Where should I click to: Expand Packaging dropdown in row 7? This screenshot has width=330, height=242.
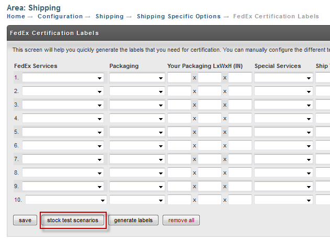tap(137, 159)
